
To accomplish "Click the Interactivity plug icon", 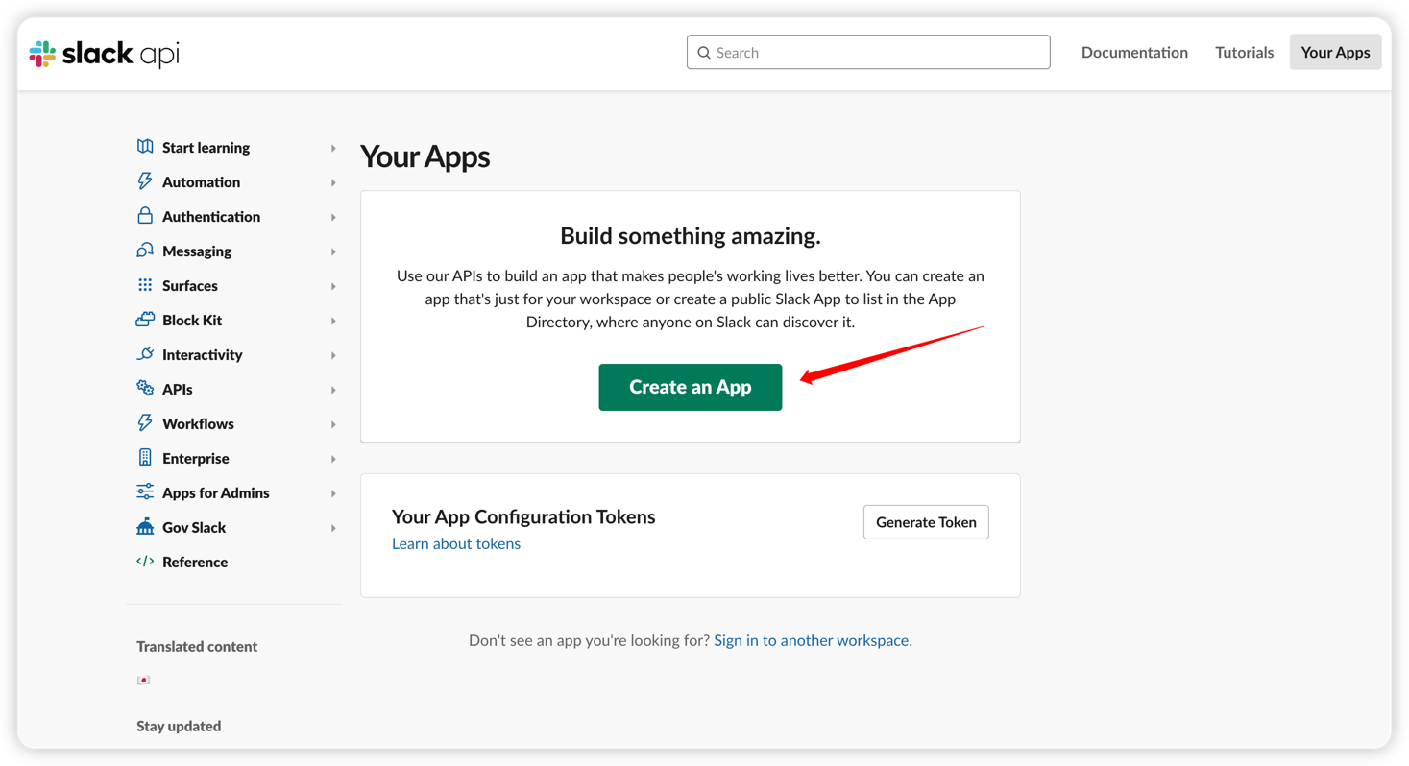I will click(145, 354).
